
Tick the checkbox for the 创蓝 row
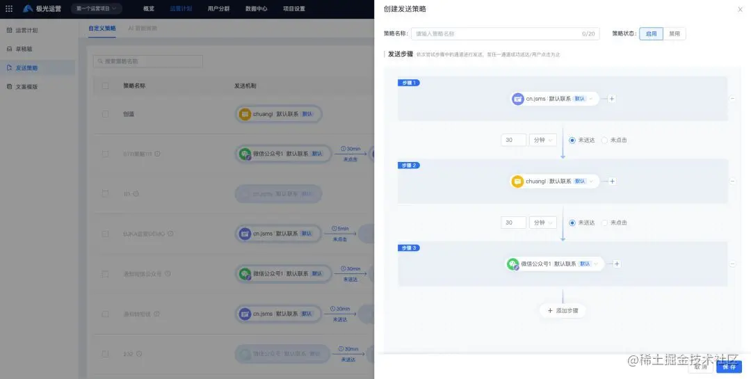[106, 114]
